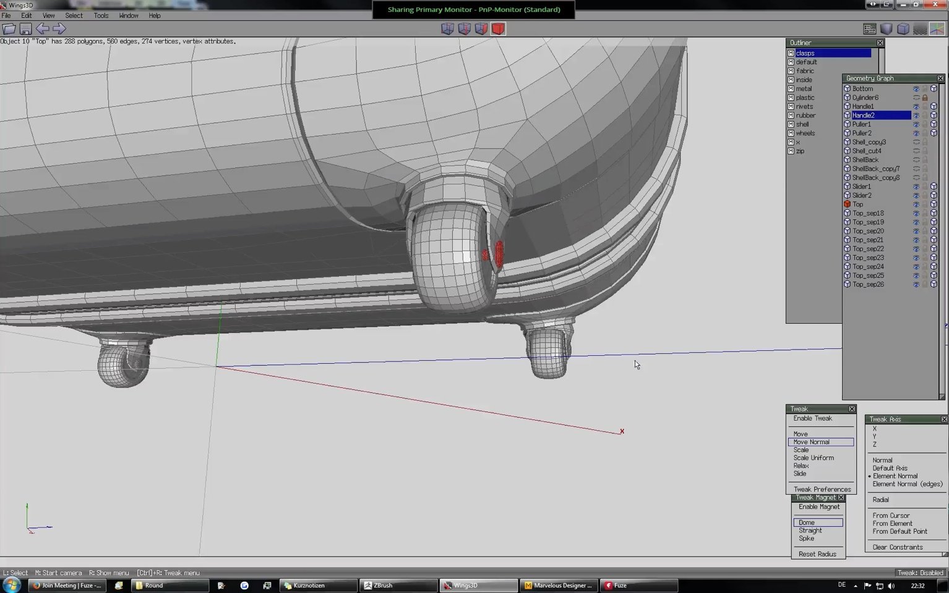This screenshot has width=949, height=593.
Task: Select From Default Point option
Action: click(x=900, y=532)
